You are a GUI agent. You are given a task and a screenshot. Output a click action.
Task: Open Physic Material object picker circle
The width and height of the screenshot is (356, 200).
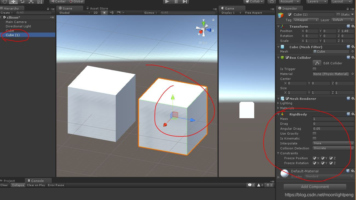(352, 74)
